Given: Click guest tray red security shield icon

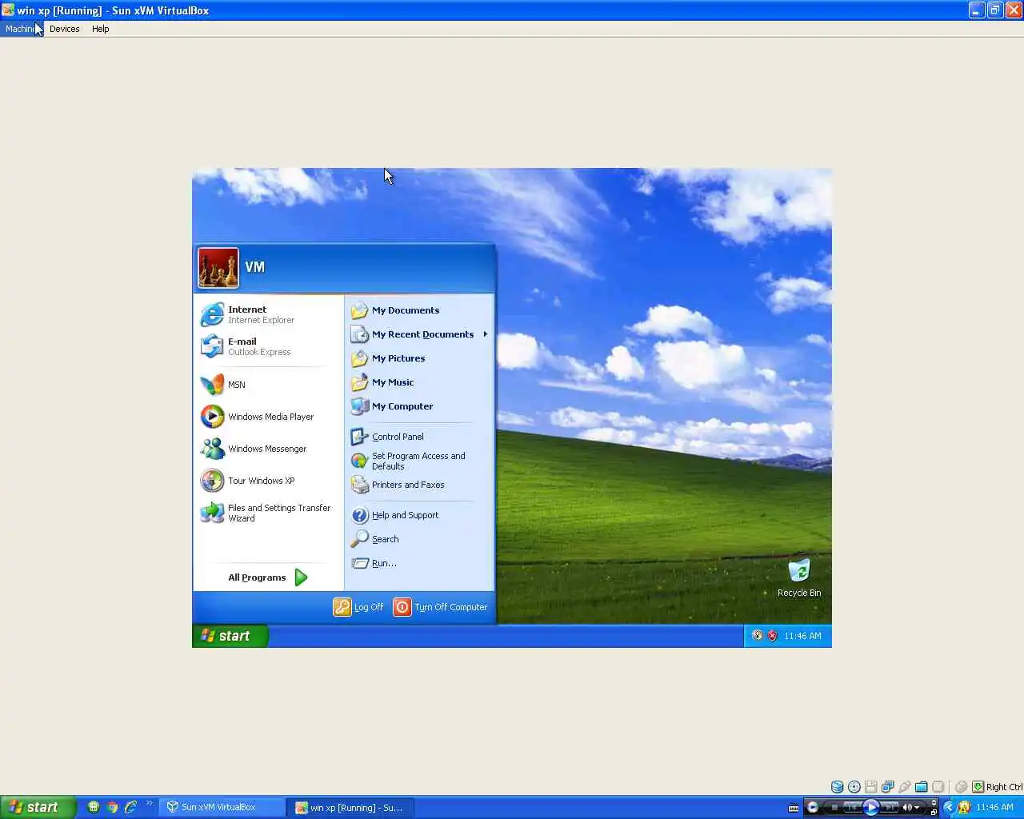Looking at the screenshot, I should click(773, 636).
